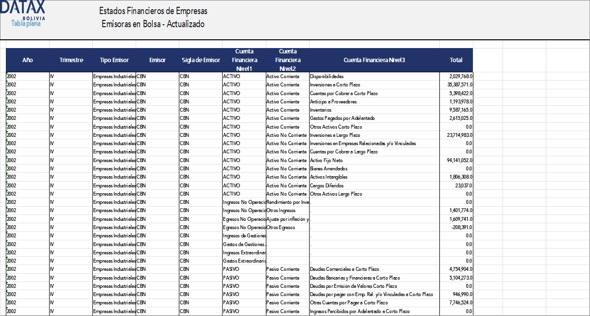Image resolution: width=590 pixels, height=316 pixels.
Task: Open filter on 'Tipo Emisor' header
Action: [x=114, y=60]
